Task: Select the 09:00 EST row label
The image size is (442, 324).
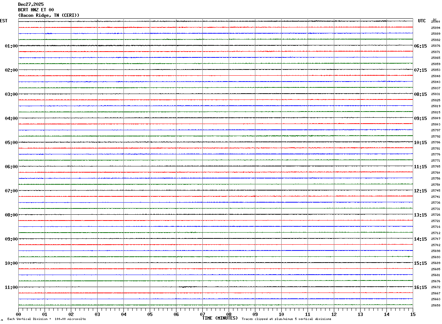Action: coord(11,239)
